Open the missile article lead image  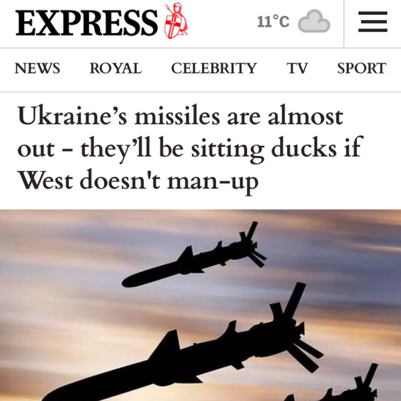coord(200,305)
